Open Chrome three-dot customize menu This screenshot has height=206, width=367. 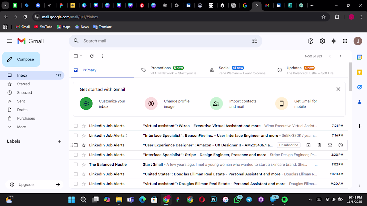tap(361, 17)
